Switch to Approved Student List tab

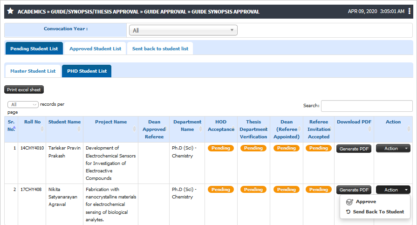click(95, 48)
